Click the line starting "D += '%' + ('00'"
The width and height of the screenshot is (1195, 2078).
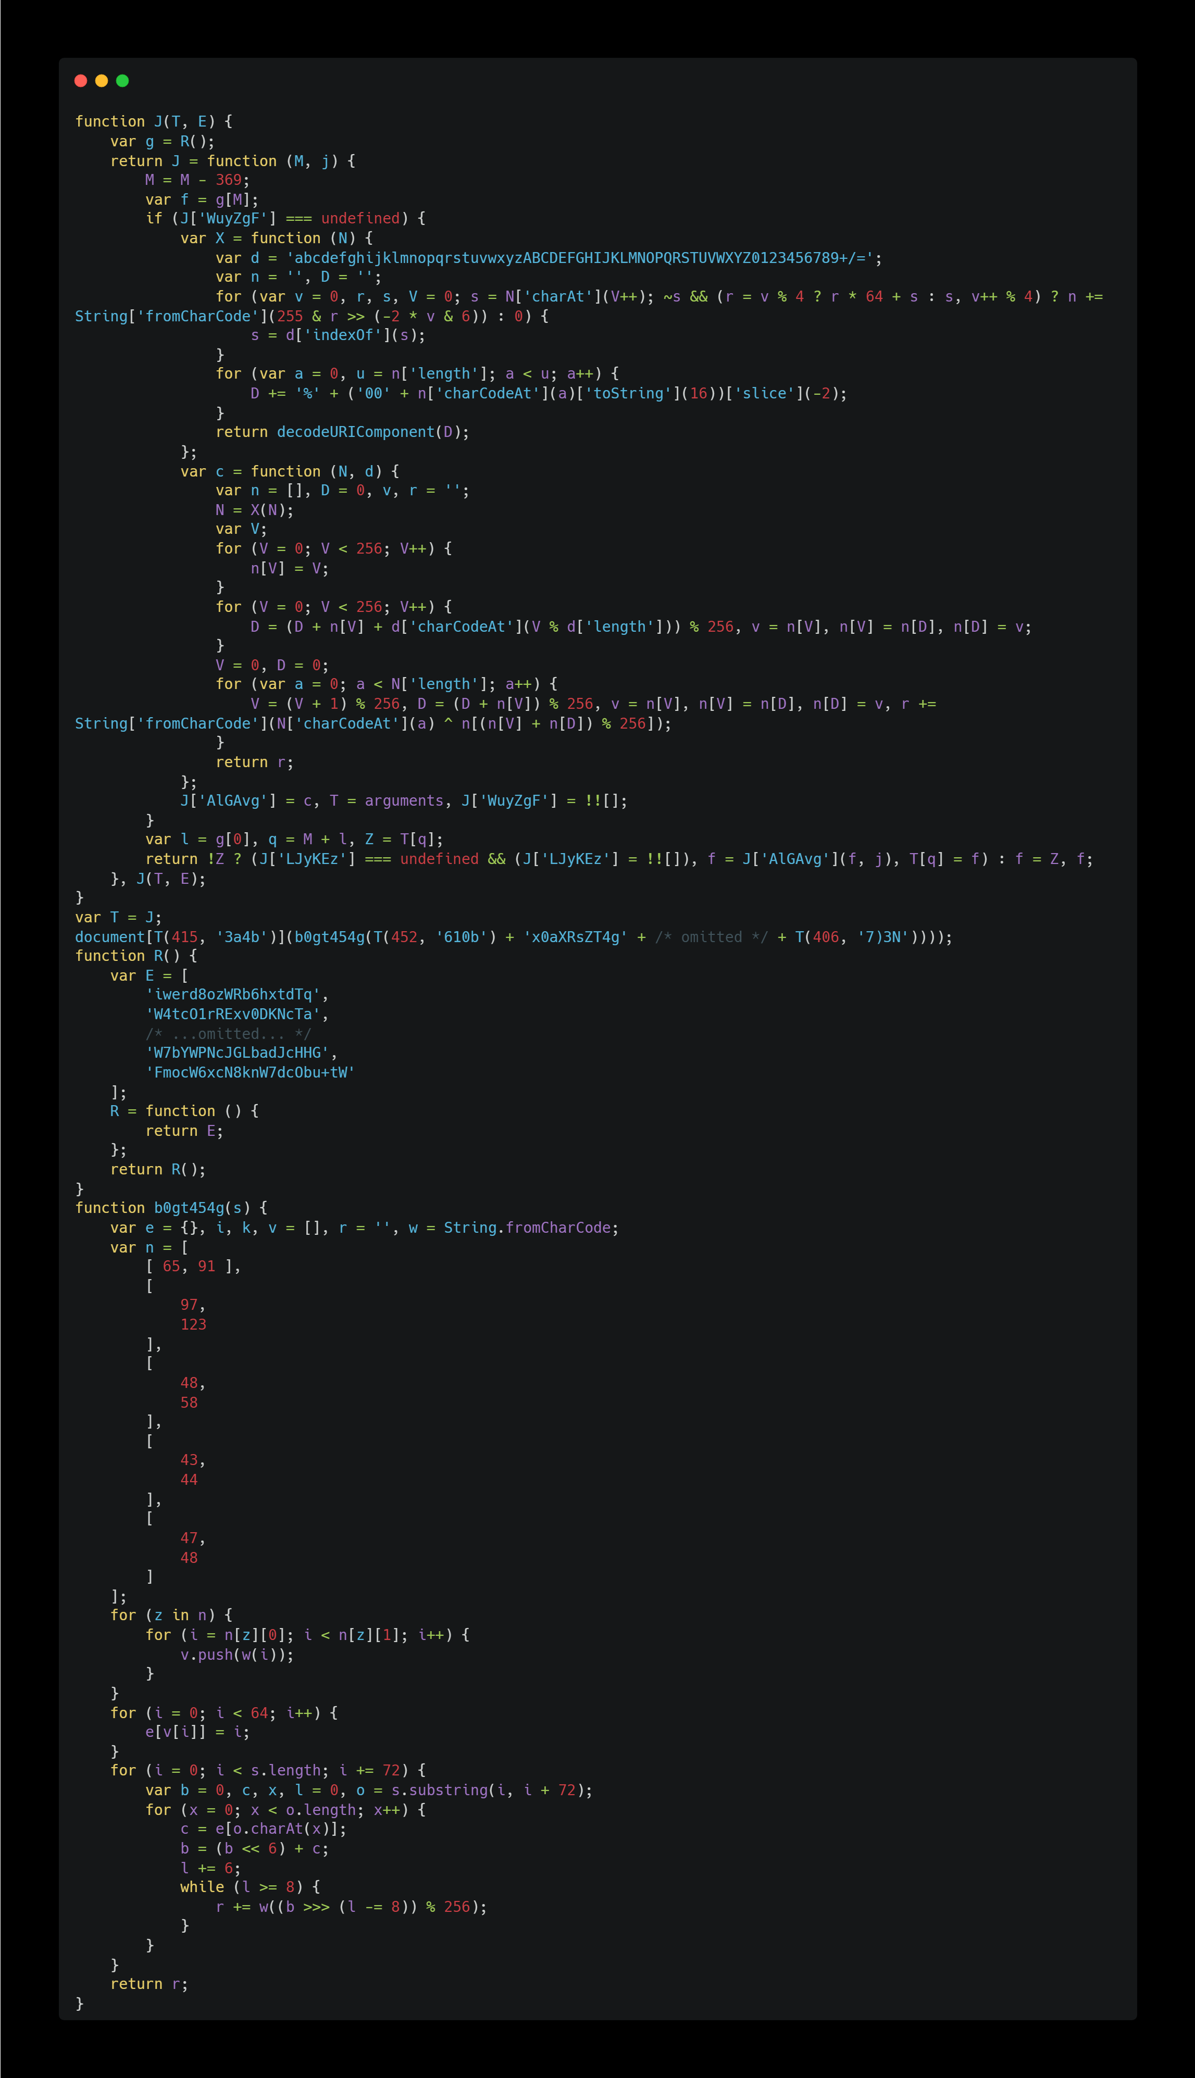[x=549, y=393]
